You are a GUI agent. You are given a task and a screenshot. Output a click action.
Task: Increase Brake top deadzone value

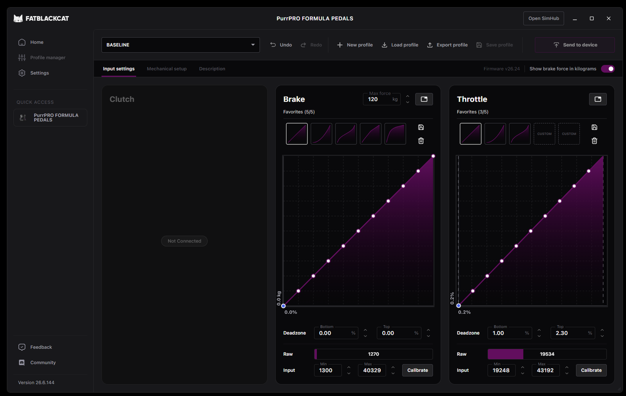tap(428, 330)
